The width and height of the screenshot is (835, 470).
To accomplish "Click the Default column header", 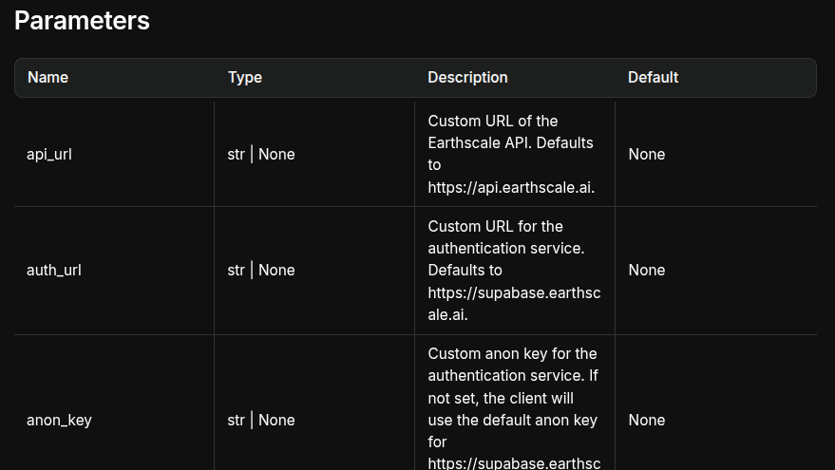I will click(x=653, y=78).
